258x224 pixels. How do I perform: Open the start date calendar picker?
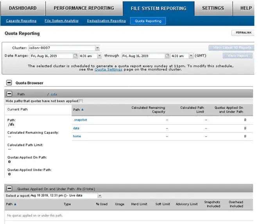(x=75, y=55)
